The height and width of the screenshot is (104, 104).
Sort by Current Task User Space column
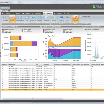pos(97,64)
